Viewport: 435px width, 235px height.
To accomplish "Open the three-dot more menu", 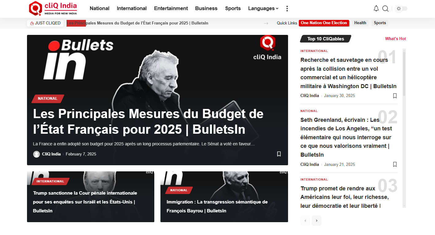I will (x=287, y=9).
